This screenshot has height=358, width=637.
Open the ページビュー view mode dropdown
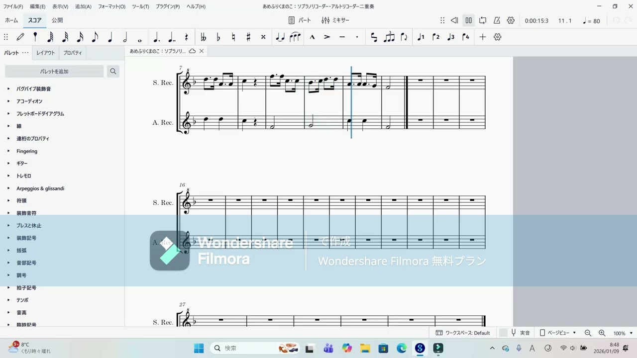coord(558,333)
